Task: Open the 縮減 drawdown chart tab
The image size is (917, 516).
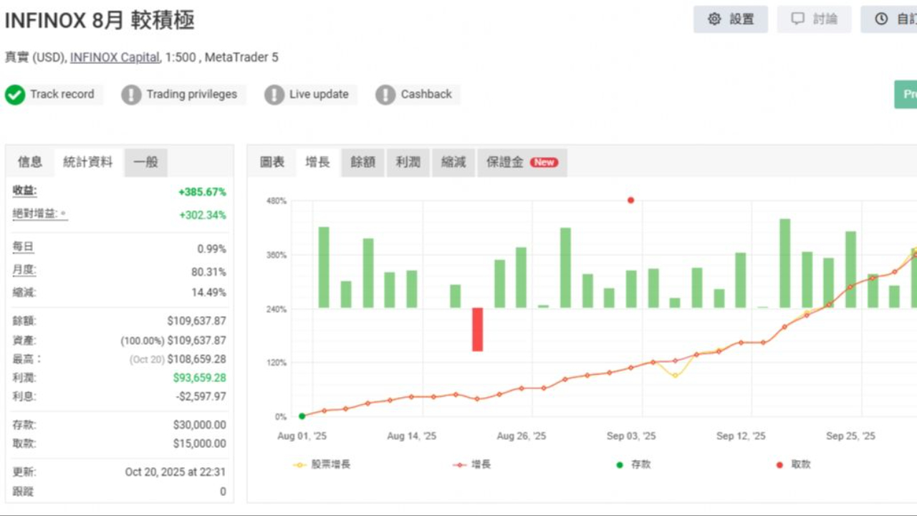Action: 453,162
